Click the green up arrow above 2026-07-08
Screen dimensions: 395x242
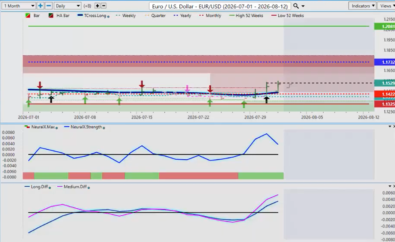pyautogui.click(x=85, y=100)
